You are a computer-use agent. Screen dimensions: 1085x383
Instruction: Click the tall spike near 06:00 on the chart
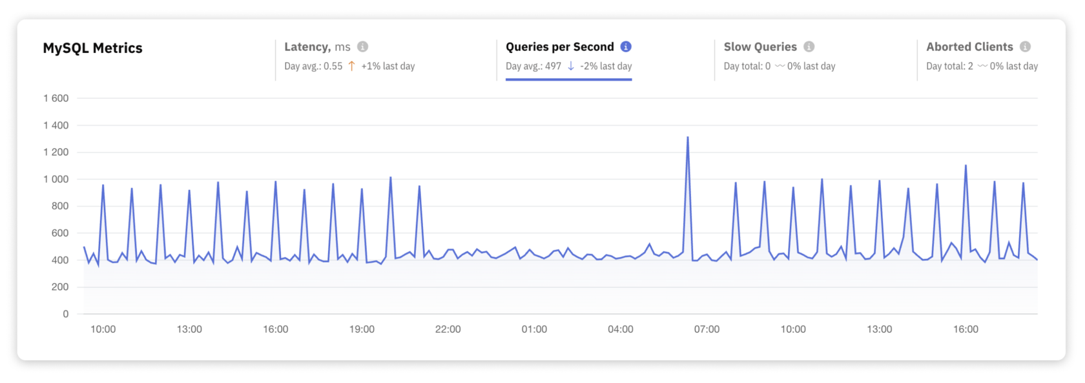(688, 138)
